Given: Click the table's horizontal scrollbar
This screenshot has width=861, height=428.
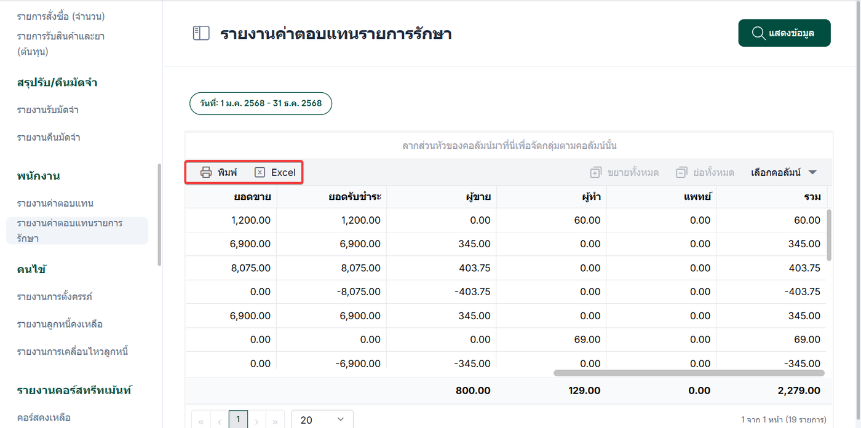Looking at the screenshot, I should click(689, 373).
